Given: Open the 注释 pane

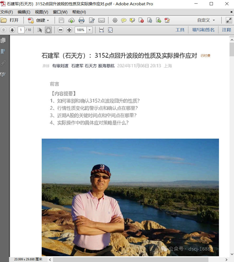Looking at the screenshot, I should click(226, 30).
